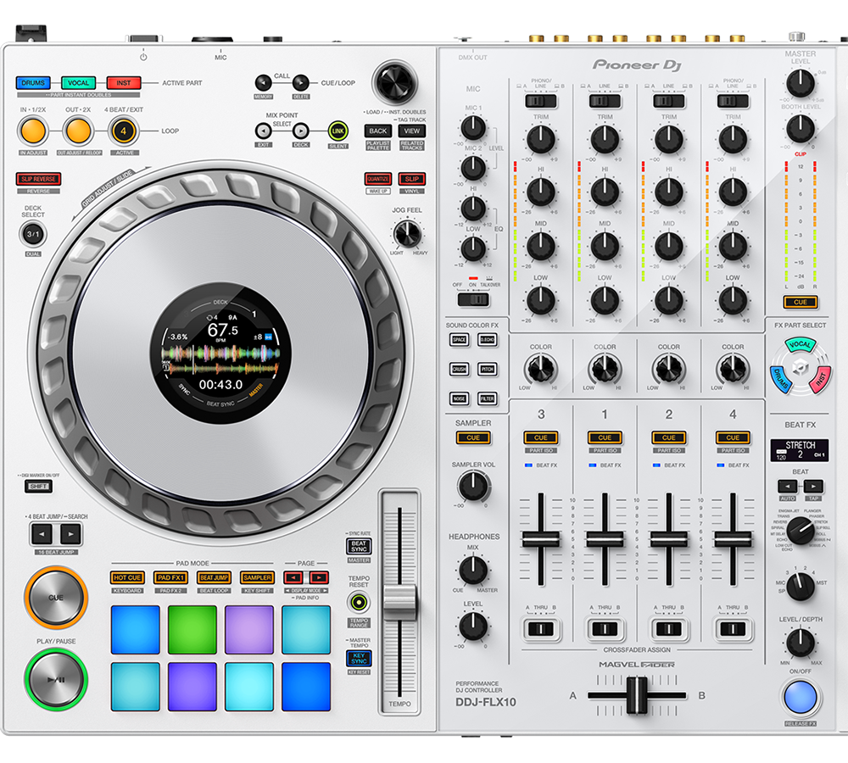The image size is (848, 763).
Task: Tap the DECK SELECT 3/1 button
Action: point(33,234)
